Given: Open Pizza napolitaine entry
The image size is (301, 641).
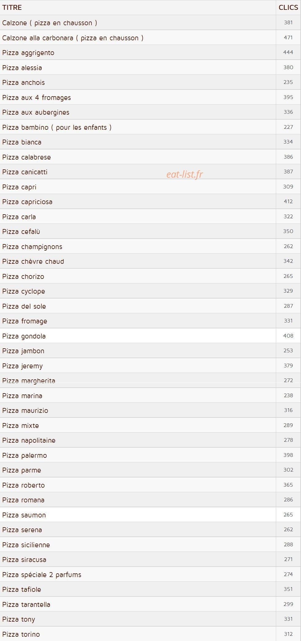Looking at the screenshot, I should 29,440.
